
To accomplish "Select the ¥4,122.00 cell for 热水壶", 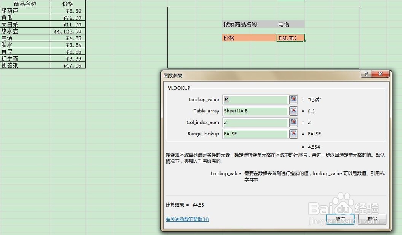I will click(68, 31).
